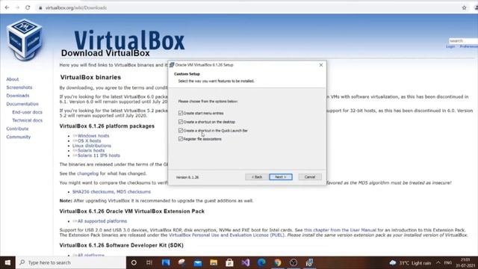Click the browser forward arrow
The width and height of the screenshot is (478, 269).
(x=17, y=7)
